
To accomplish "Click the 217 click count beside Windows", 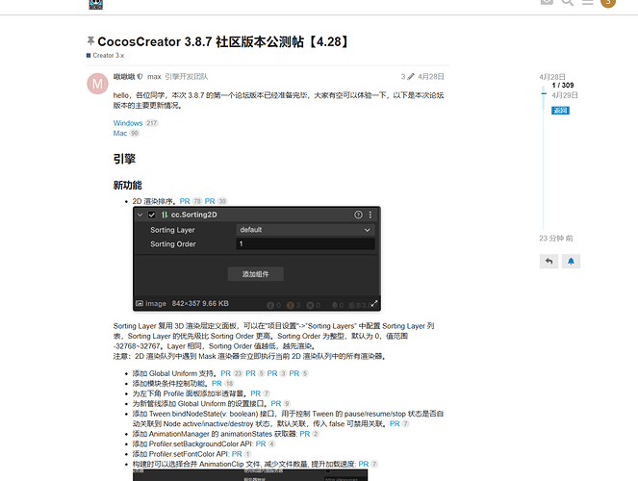I will [152, 123].
